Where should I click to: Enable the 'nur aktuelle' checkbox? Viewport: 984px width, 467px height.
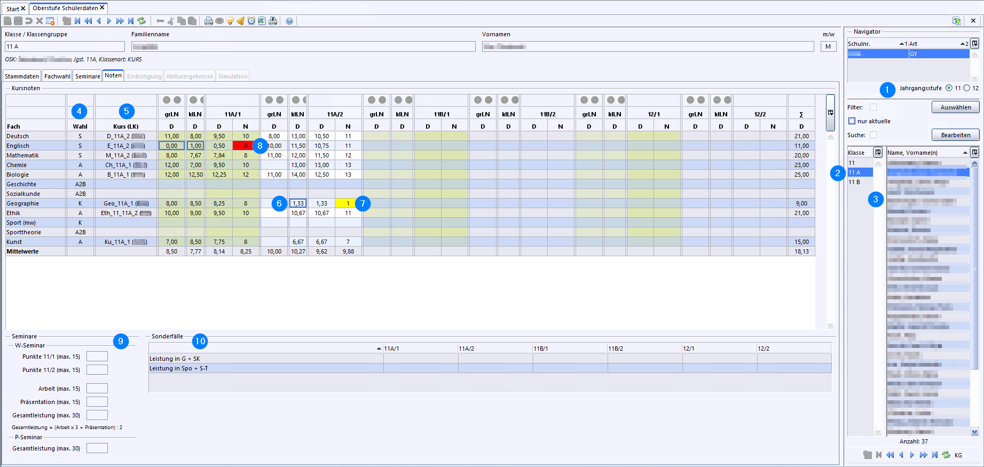(x=852, y=121)
